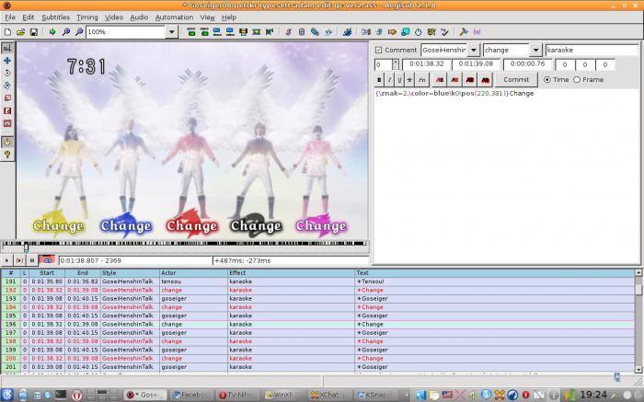This screenshot has width=644, height=402.
Task: Click the third AB outline color button
Action: click(470, 80)
